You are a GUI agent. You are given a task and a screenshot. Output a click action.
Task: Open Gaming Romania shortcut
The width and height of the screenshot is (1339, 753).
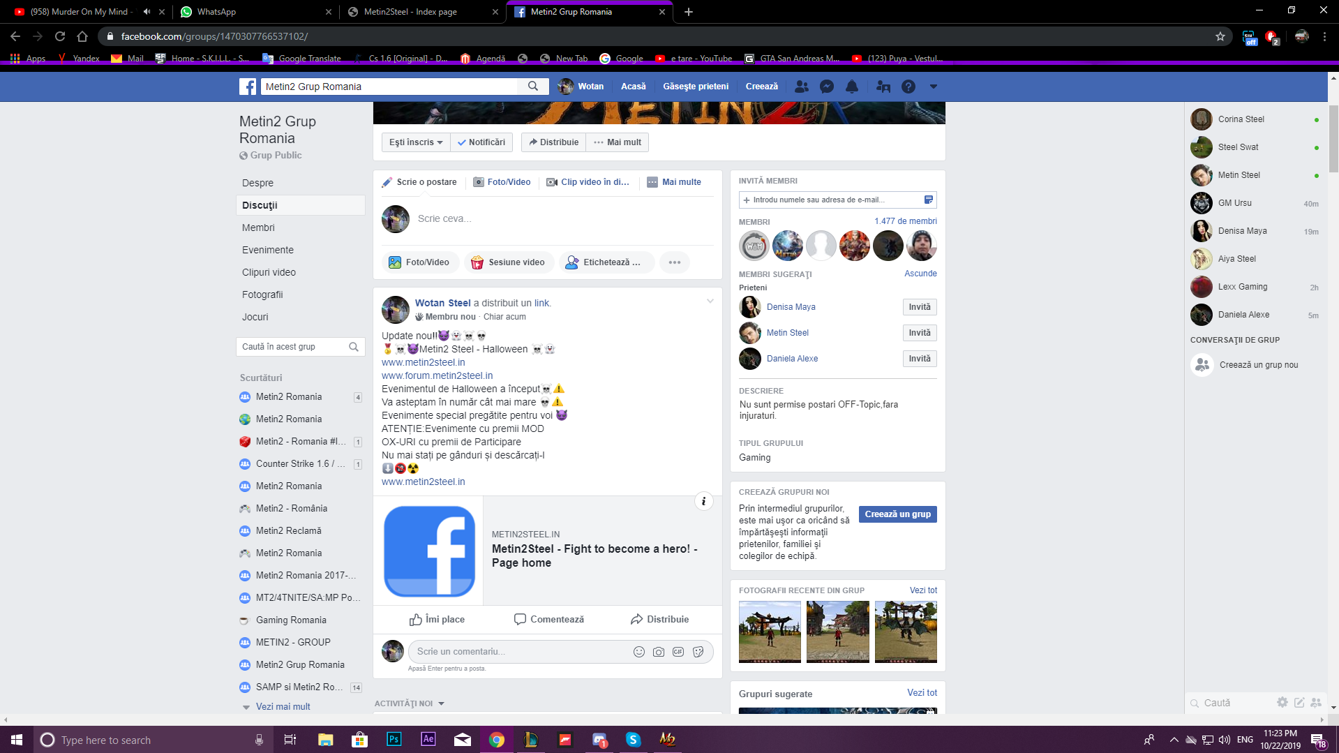coord(291,620)
